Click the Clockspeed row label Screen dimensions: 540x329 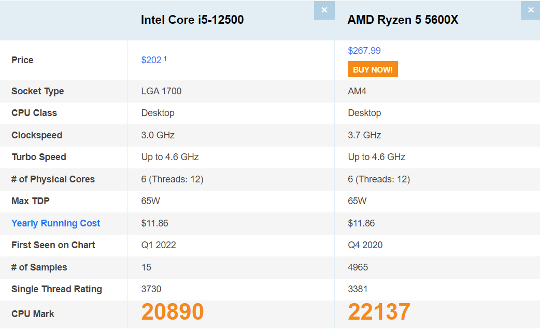pyautogui.click(x=37, y=135)
